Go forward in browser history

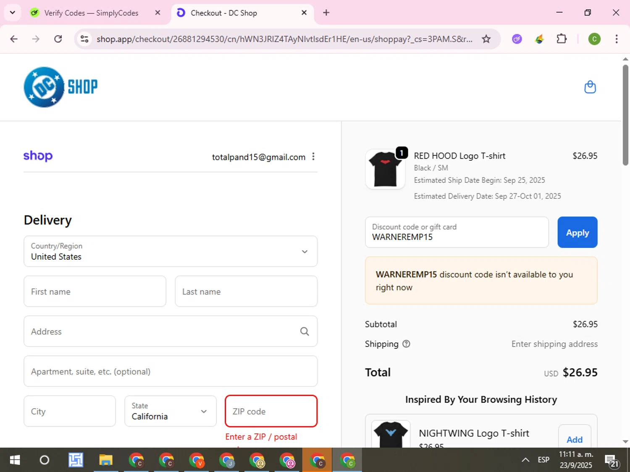pyautogui.click(x=36, y=39)
